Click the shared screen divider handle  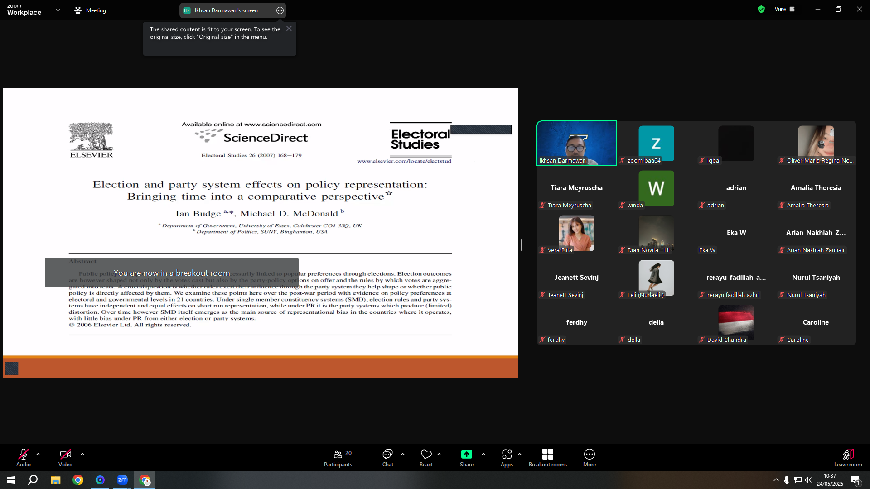coord(521,245)
